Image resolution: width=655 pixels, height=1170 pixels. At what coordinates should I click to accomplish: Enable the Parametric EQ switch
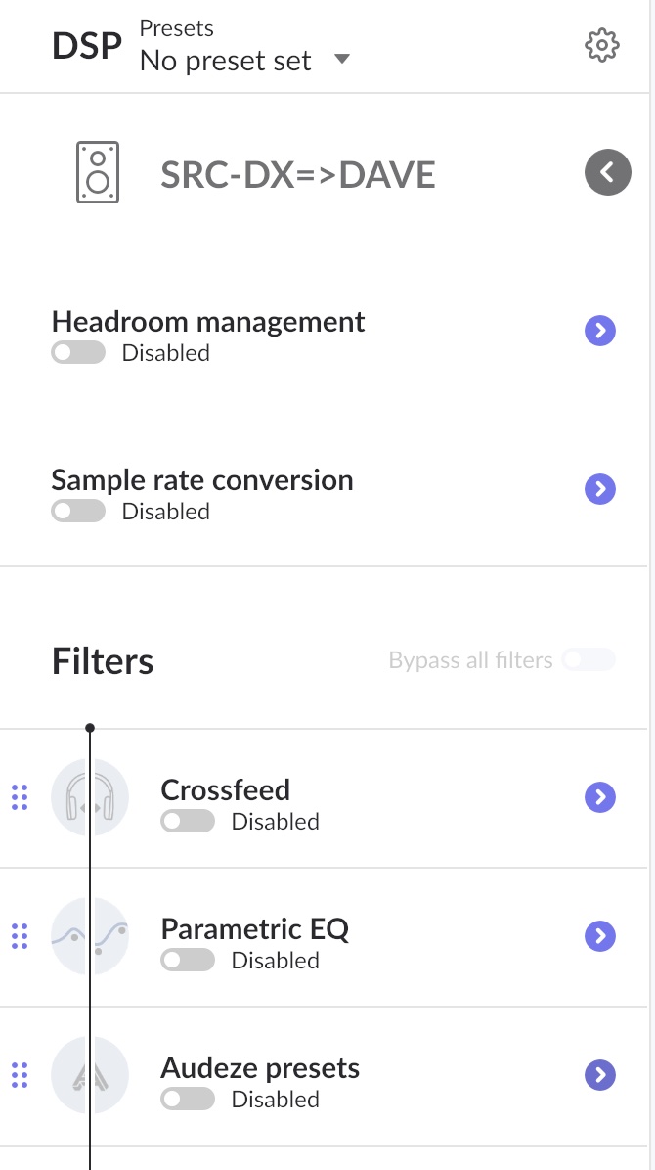coord(188,961)
